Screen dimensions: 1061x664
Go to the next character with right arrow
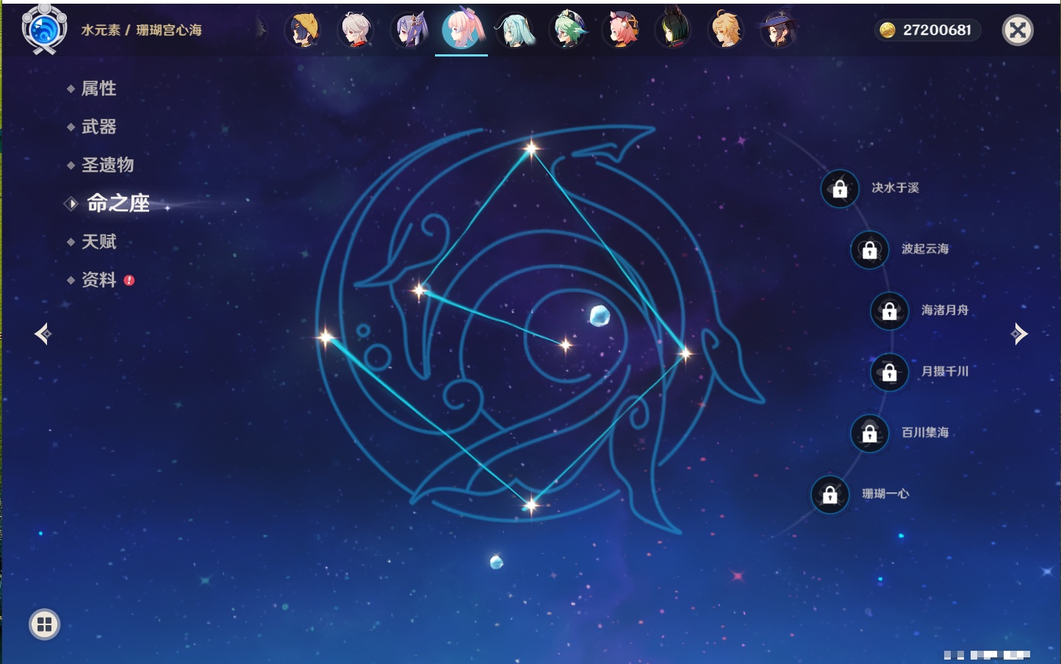tap(1019, 334)
